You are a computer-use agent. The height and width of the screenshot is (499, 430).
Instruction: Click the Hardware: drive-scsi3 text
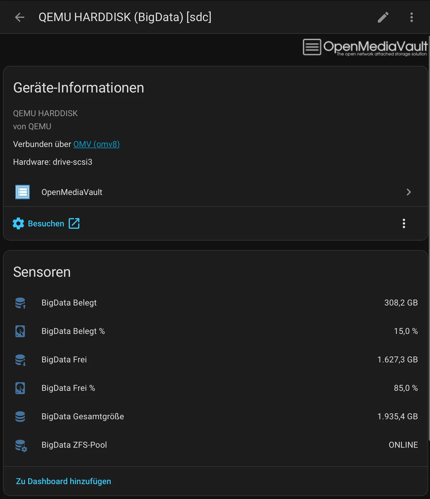point(53,162)
